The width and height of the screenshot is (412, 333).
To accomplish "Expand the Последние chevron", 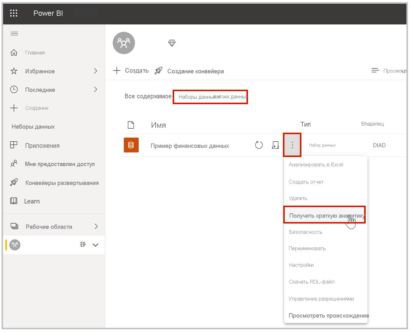I will click(x=95, y=89).
